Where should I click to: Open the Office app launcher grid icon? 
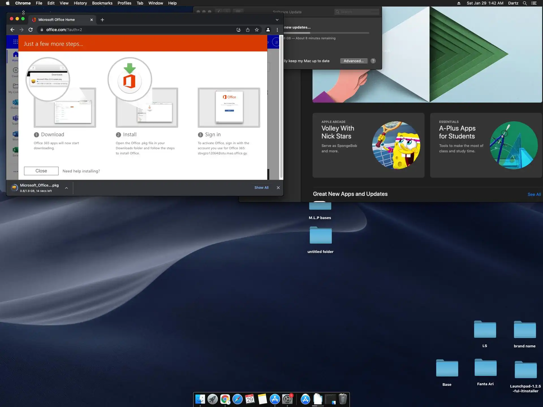coord(15,42)
